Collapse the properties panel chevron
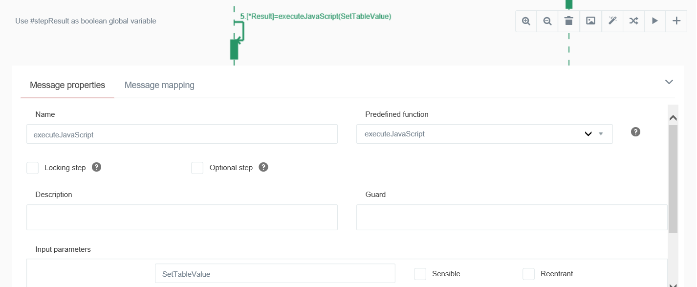697x287 pixels. coord(669,82)
